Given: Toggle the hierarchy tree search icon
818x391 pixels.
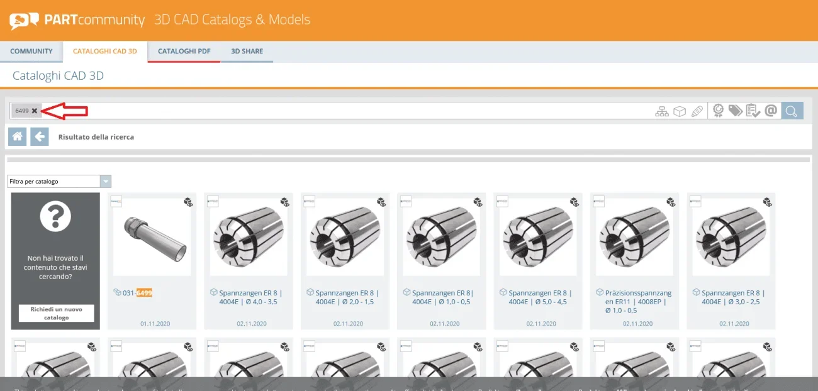Looking at the screenshot, I should (662, 111).
